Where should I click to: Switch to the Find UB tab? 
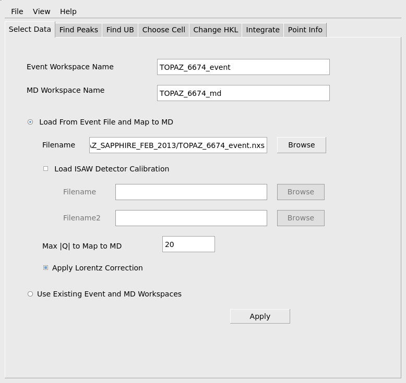pyautogui.click(x=120, y=30)
